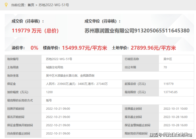Click floor price 15499.97元/平方米
196x139 pixels.
(x=84, y=48)
